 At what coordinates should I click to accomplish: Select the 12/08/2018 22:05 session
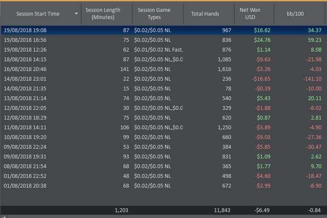[x=163, y=108]
